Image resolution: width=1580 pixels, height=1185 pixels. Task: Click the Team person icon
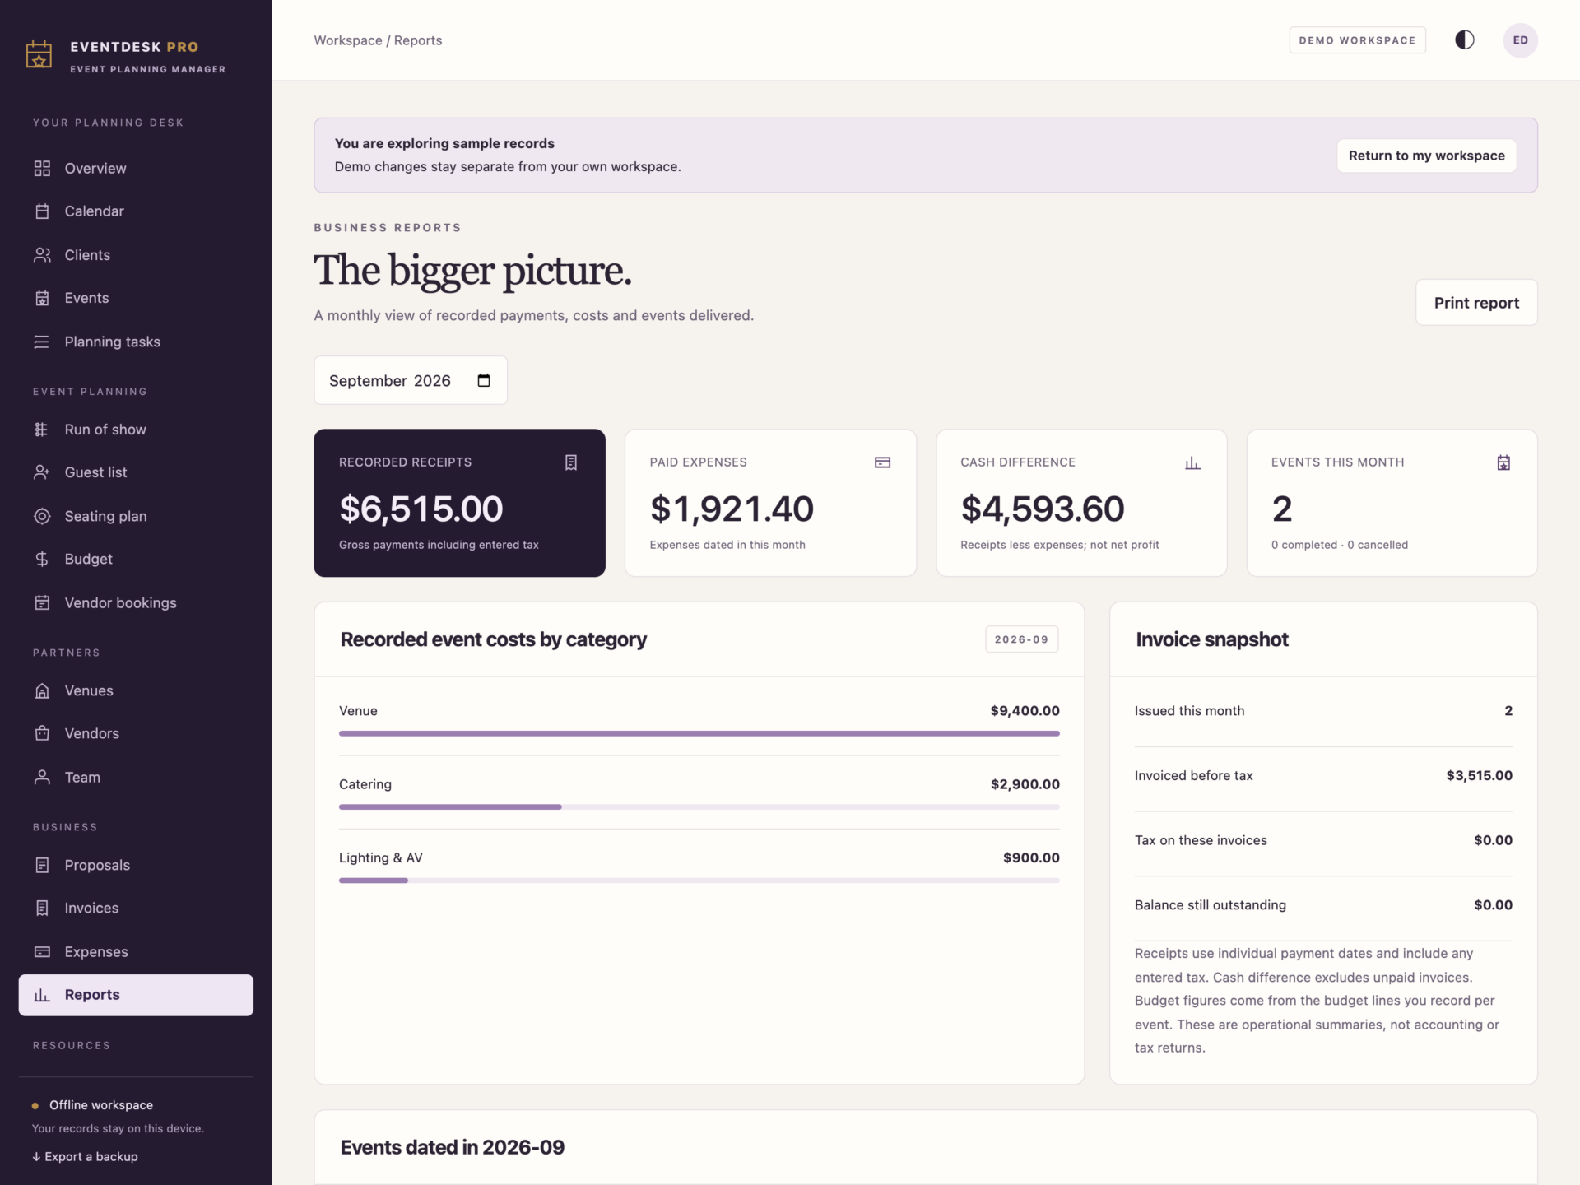[42, 777]
